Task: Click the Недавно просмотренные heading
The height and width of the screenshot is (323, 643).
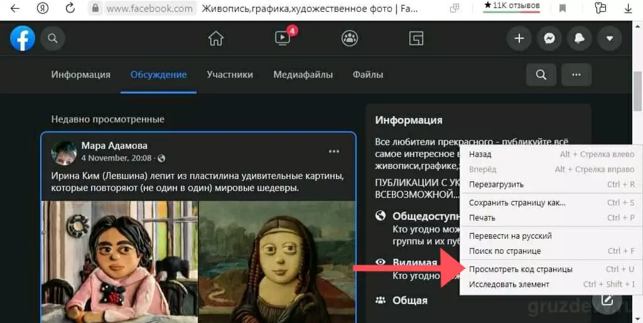Action: click(x=108, y=119)
